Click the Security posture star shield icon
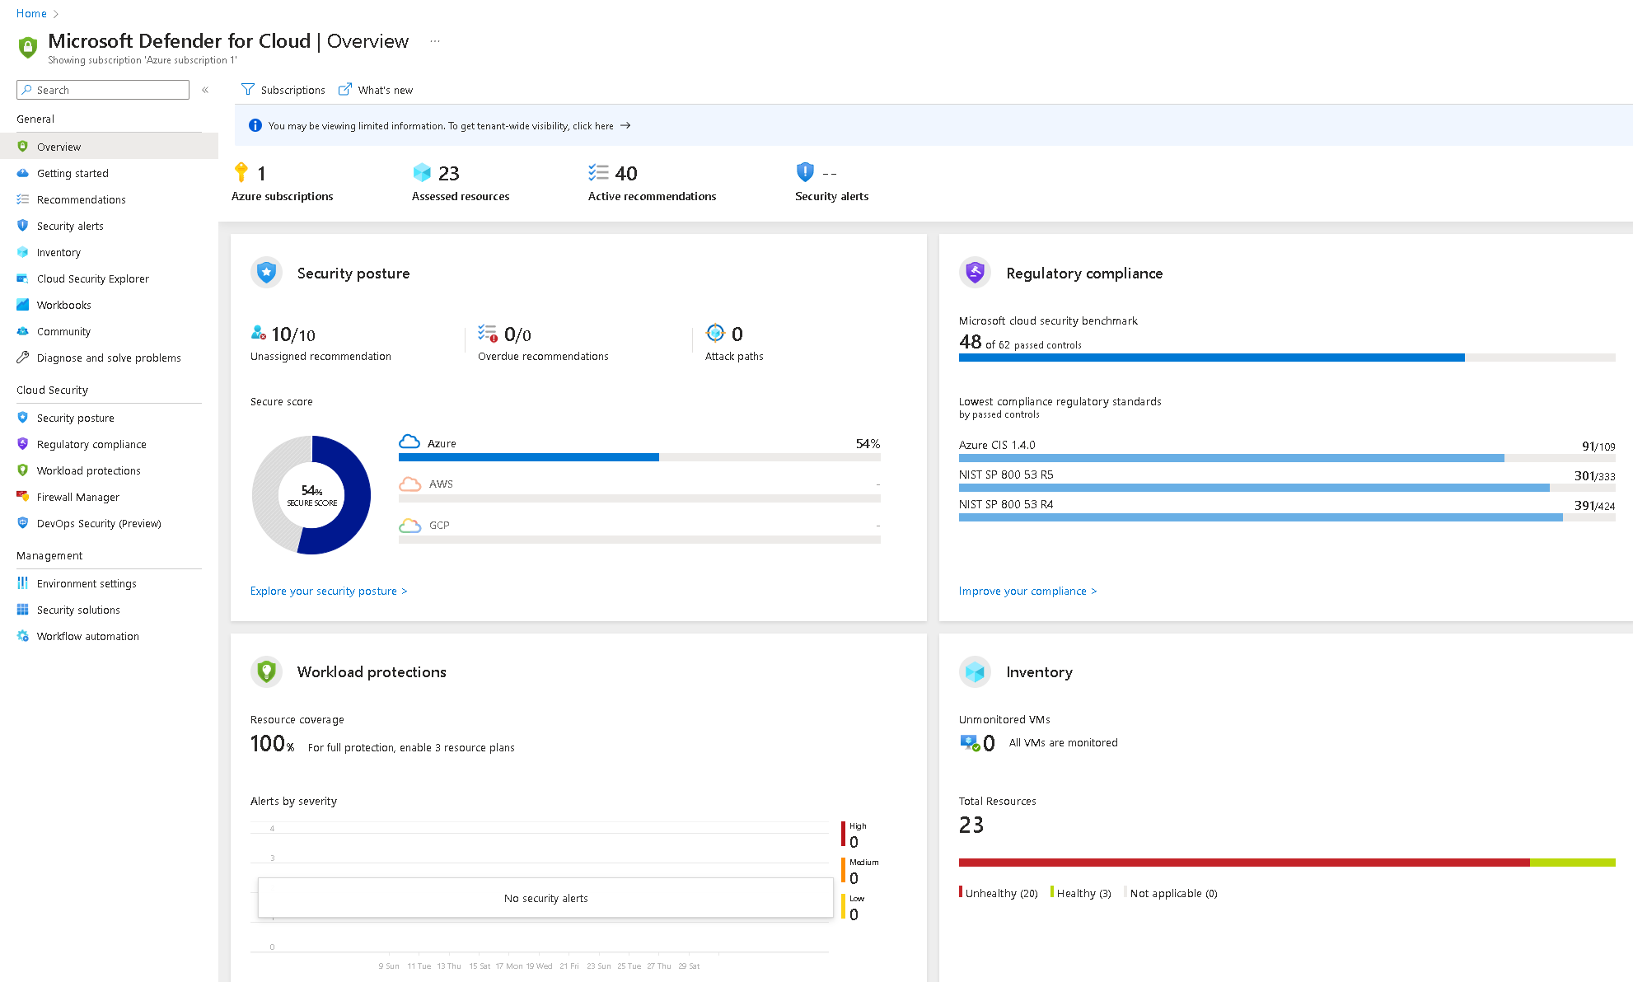 coord(266,273)
